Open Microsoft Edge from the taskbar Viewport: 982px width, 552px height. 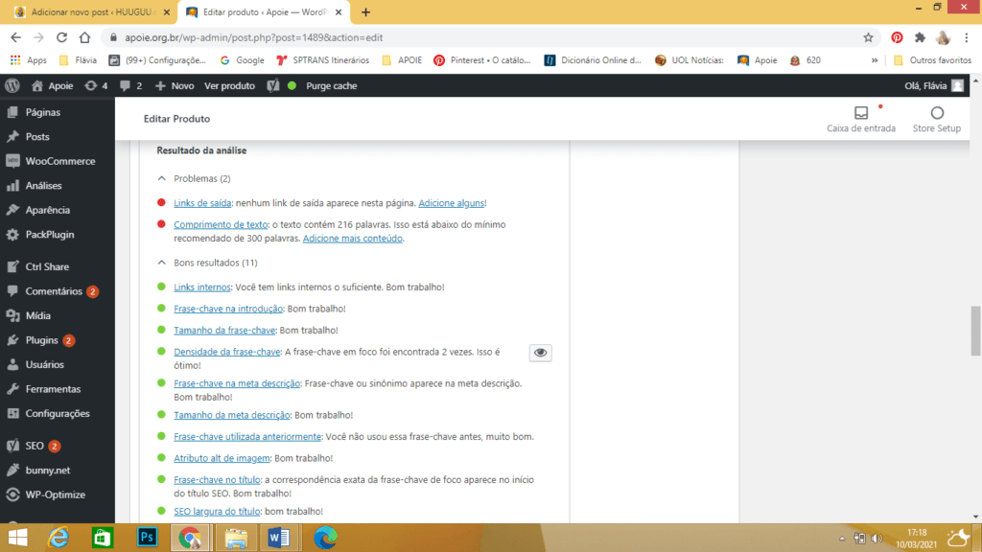tap(325, 538)
